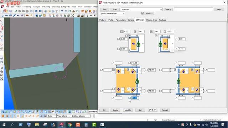Screen dimensions: 228x128
Task: Open the Modeling menu
Action: click(x=27, y=7)
